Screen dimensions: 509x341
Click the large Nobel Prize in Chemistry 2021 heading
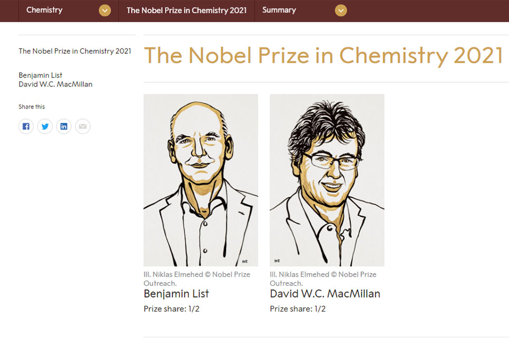tap(324, 55)
